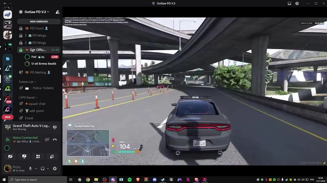Click the GTA minimap in stream
Screen dimensions: 327x183
tap(88, 143)
